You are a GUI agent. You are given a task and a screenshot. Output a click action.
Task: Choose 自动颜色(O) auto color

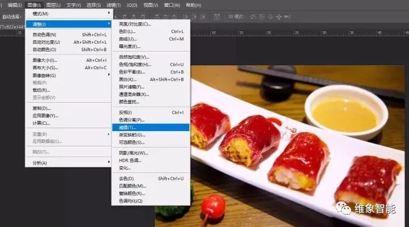(x=69, y=49)
